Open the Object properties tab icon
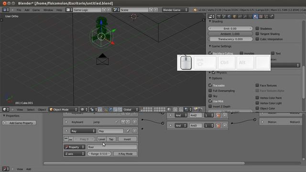Screen dimensions: 306x172 click(234, 17)
